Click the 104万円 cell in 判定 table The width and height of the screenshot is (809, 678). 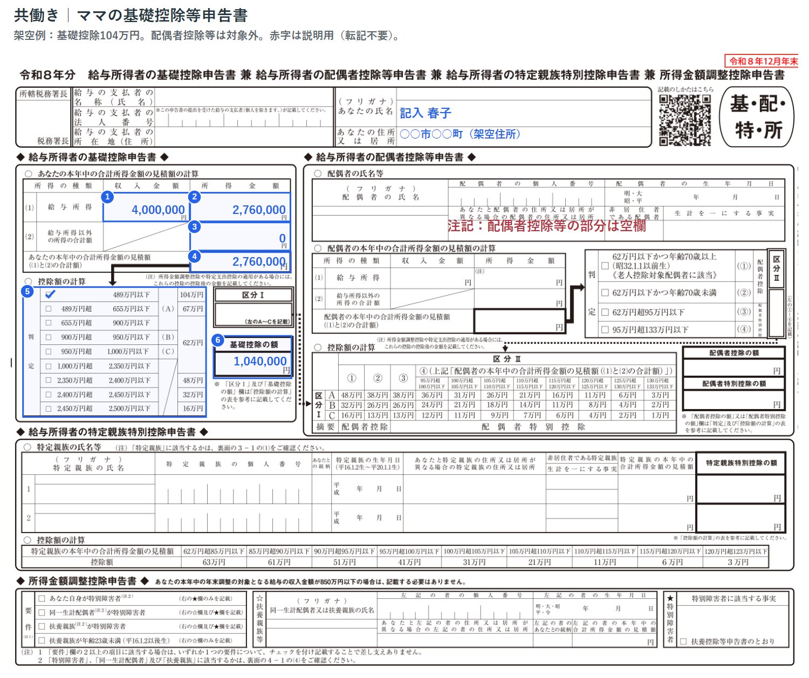pos(192,295)
